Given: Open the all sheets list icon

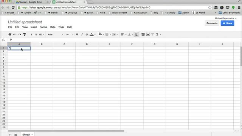Looking at the screenshot, I should (16, 134).
